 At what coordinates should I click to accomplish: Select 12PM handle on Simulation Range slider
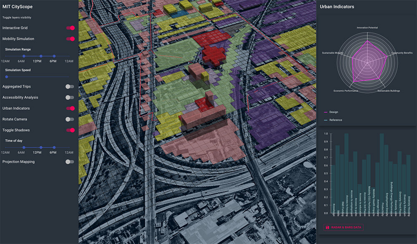(41, 56)
